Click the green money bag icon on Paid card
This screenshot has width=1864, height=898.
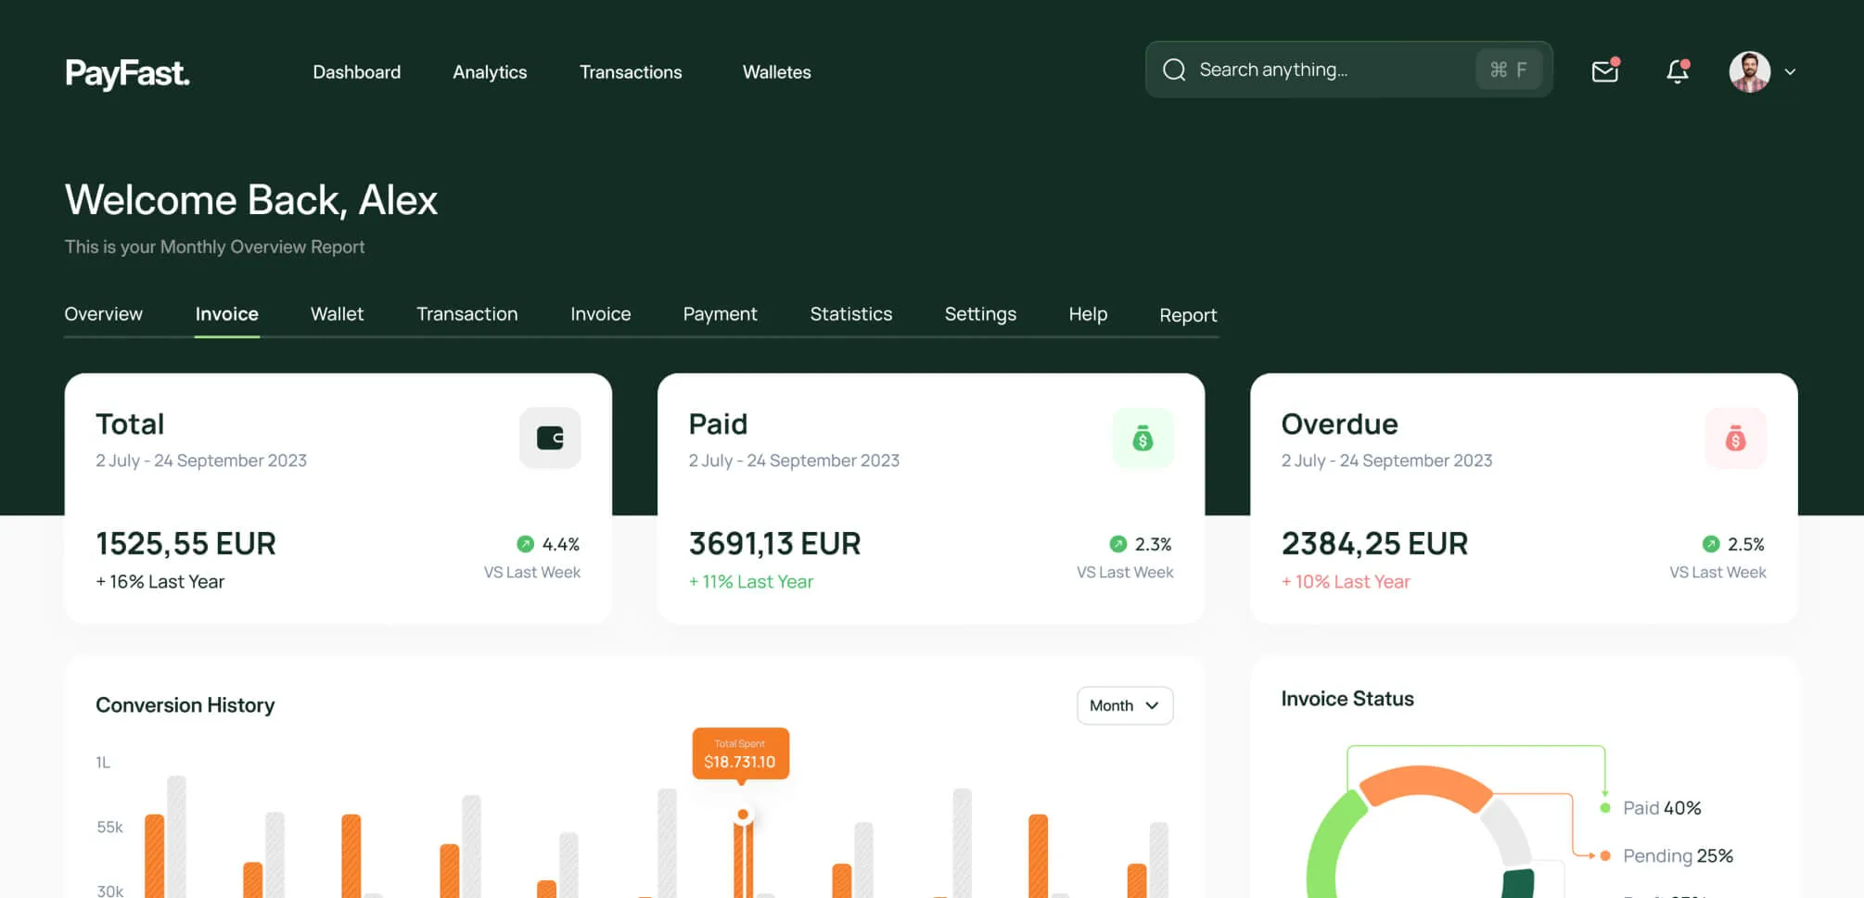tap(1143, 437)
